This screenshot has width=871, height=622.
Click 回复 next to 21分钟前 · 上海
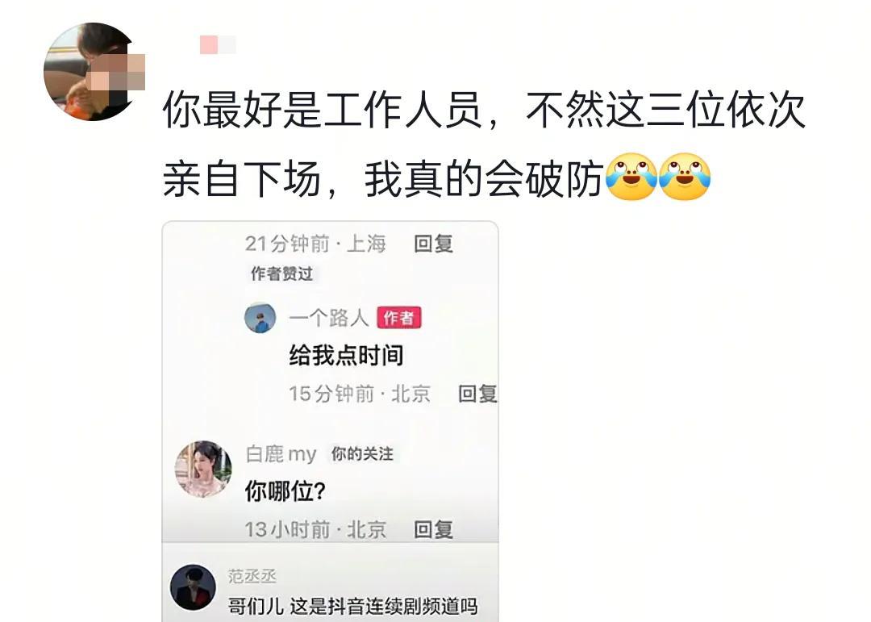point(433,244)
